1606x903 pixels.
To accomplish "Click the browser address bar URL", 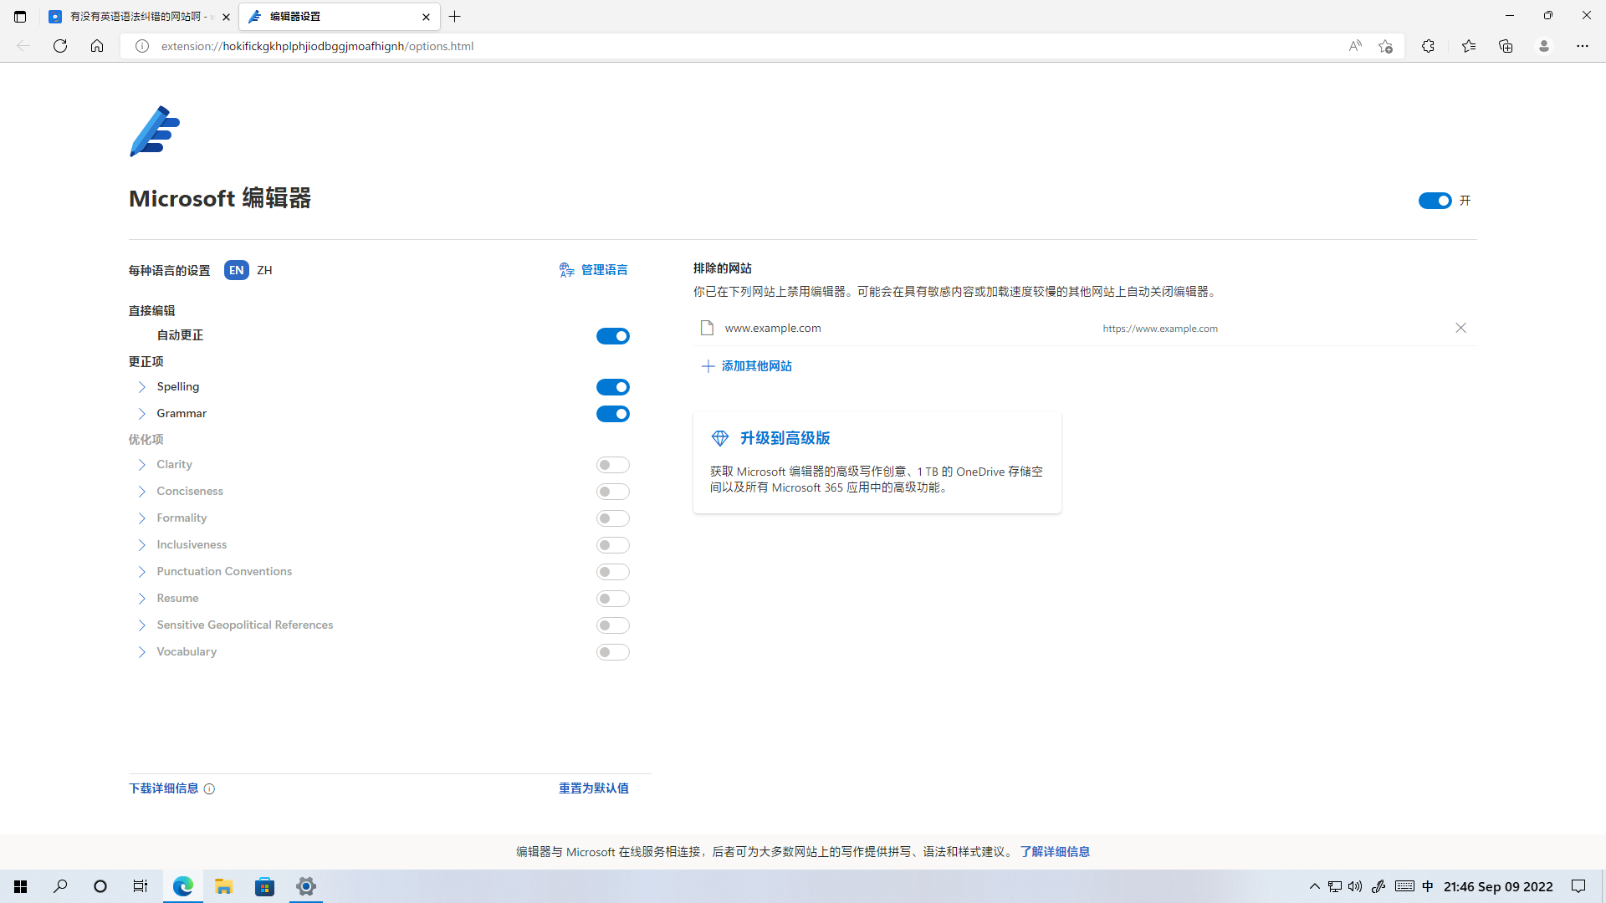I will click(317, 46).
